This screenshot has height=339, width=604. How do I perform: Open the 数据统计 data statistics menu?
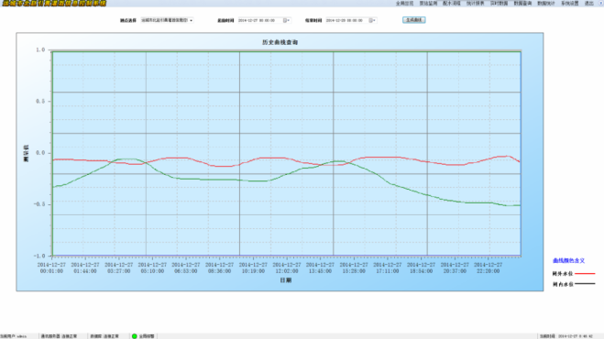click(546, 3)
